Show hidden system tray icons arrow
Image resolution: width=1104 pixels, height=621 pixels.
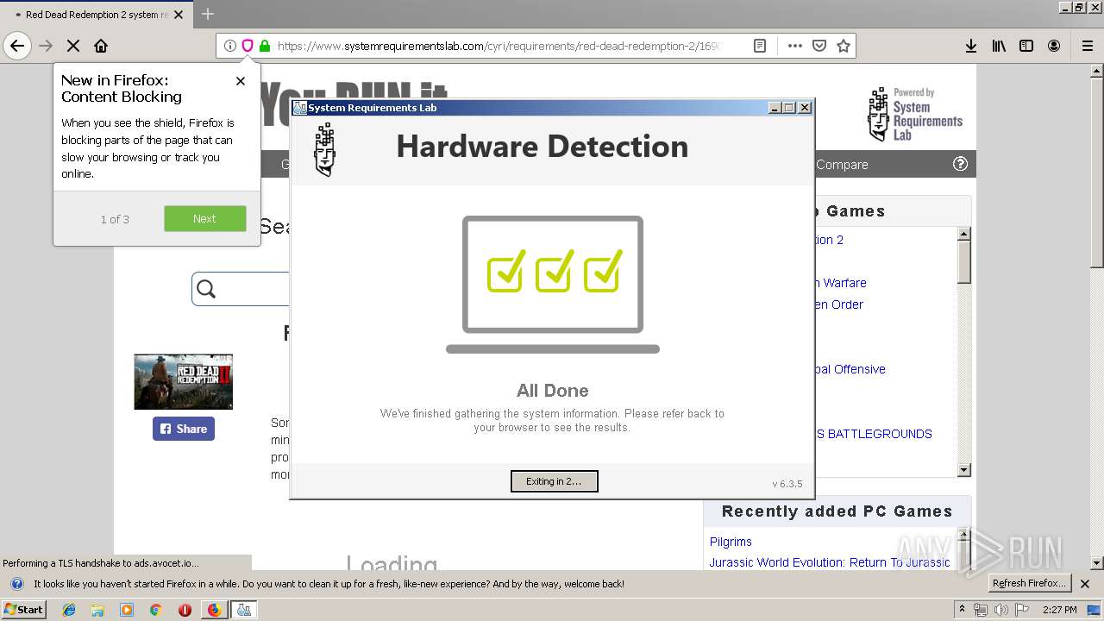tap(962, 610)
